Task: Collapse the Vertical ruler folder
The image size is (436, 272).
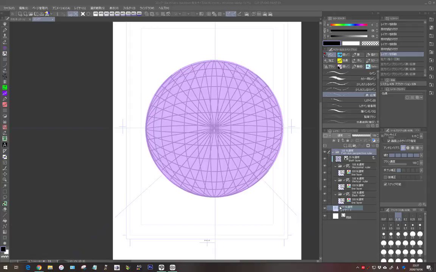Action: click(336, 180)
